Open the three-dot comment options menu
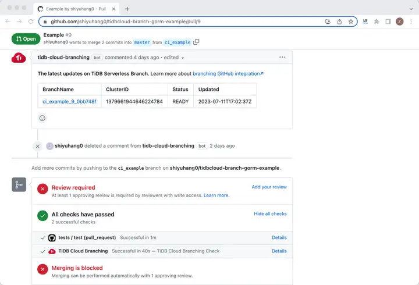Screen dimensions: 419x285 click(x=282, y=57)
